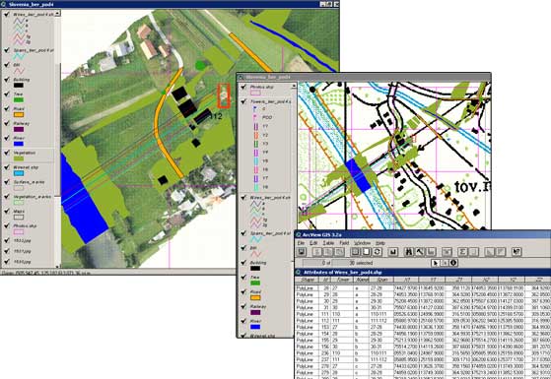Select the Pointer select tool

[x=435, y=263]
